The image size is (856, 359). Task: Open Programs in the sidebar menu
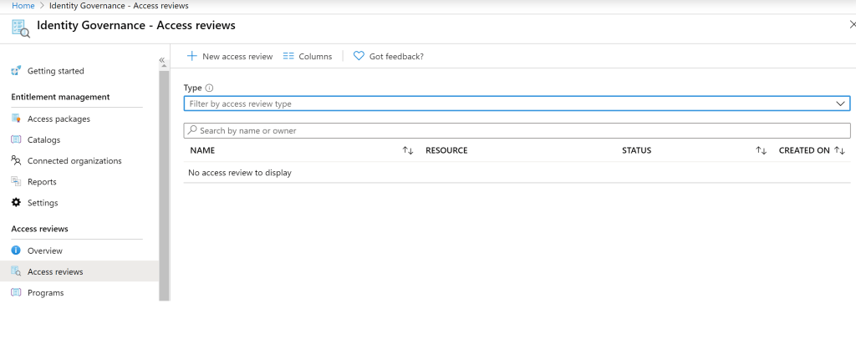pos(45,293)
